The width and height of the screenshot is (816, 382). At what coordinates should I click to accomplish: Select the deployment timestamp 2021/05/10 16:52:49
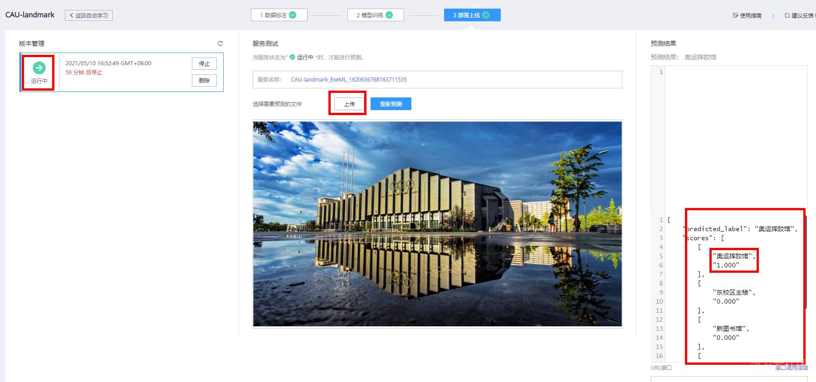click(x=108, y=63)
